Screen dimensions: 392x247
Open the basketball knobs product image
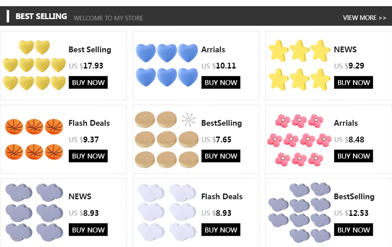tap(34, 139)
